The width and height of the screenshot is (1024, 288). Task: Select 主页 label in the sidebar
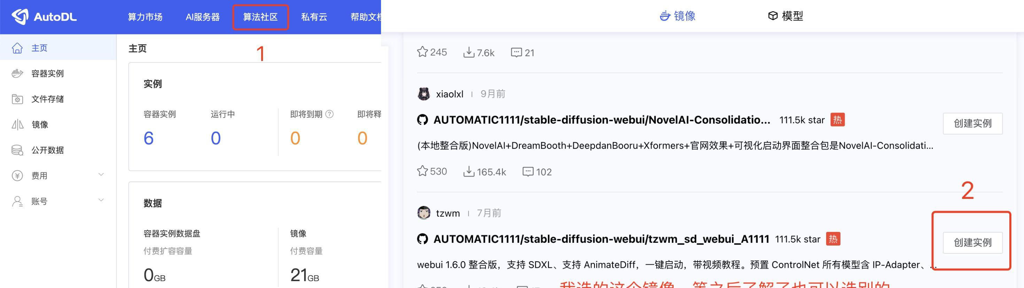click(39, 48)
